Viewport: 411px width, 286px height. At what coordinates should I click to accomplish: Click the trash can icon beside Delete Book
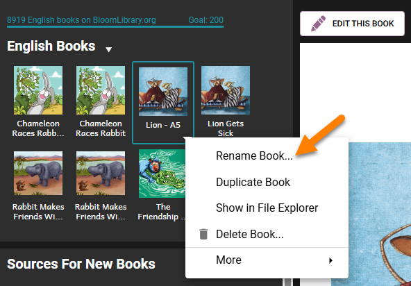tap(203, 234)
